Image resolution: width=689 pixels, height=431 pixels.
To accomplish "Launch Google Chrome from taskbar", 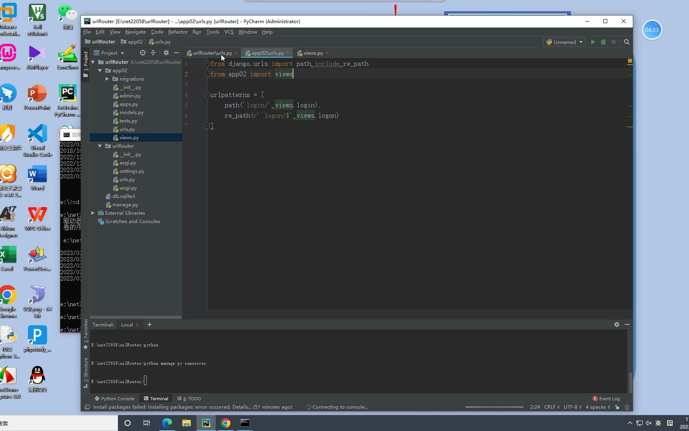I will (226, 423).
